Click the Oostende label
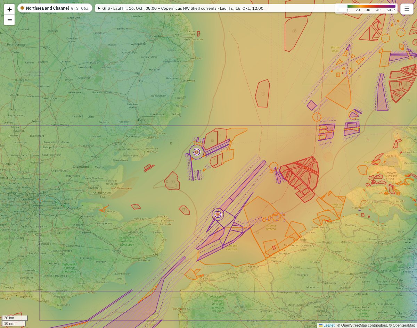Screen dimensions: 417x328 tap(299, 239)
